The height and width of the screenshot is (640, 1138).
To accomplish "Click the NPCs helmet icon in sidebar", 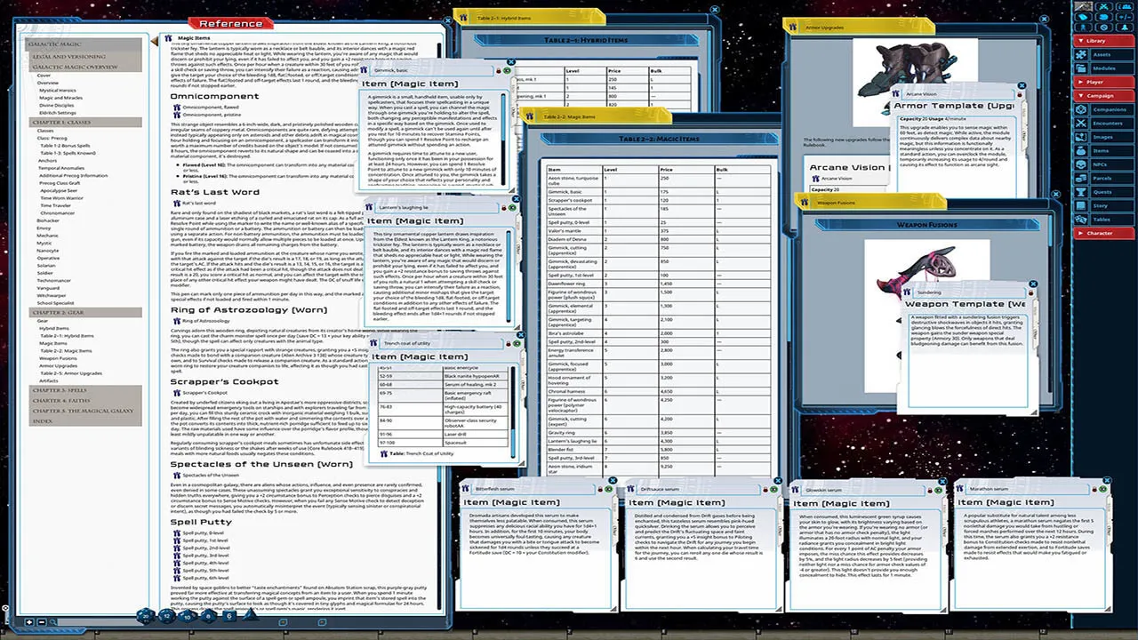I will pos(1082,164).
